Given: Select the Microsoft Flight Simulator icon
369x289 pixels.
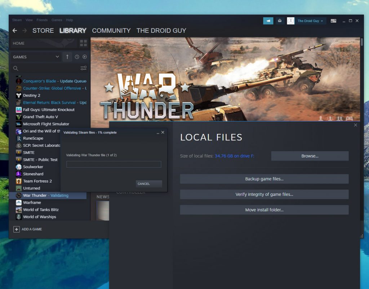Looking at the screenshot, I should [19, 124].
